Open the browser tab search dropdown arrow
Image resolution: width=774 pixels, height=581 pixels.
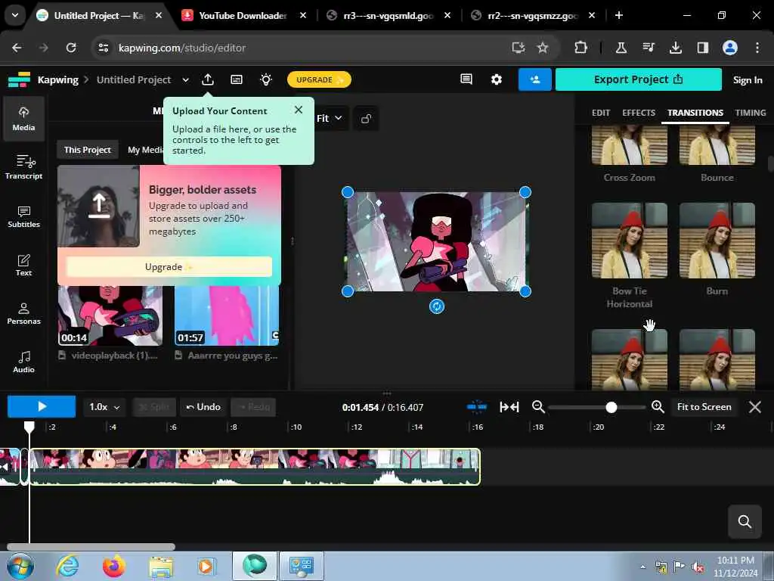[x=15, y=15]
